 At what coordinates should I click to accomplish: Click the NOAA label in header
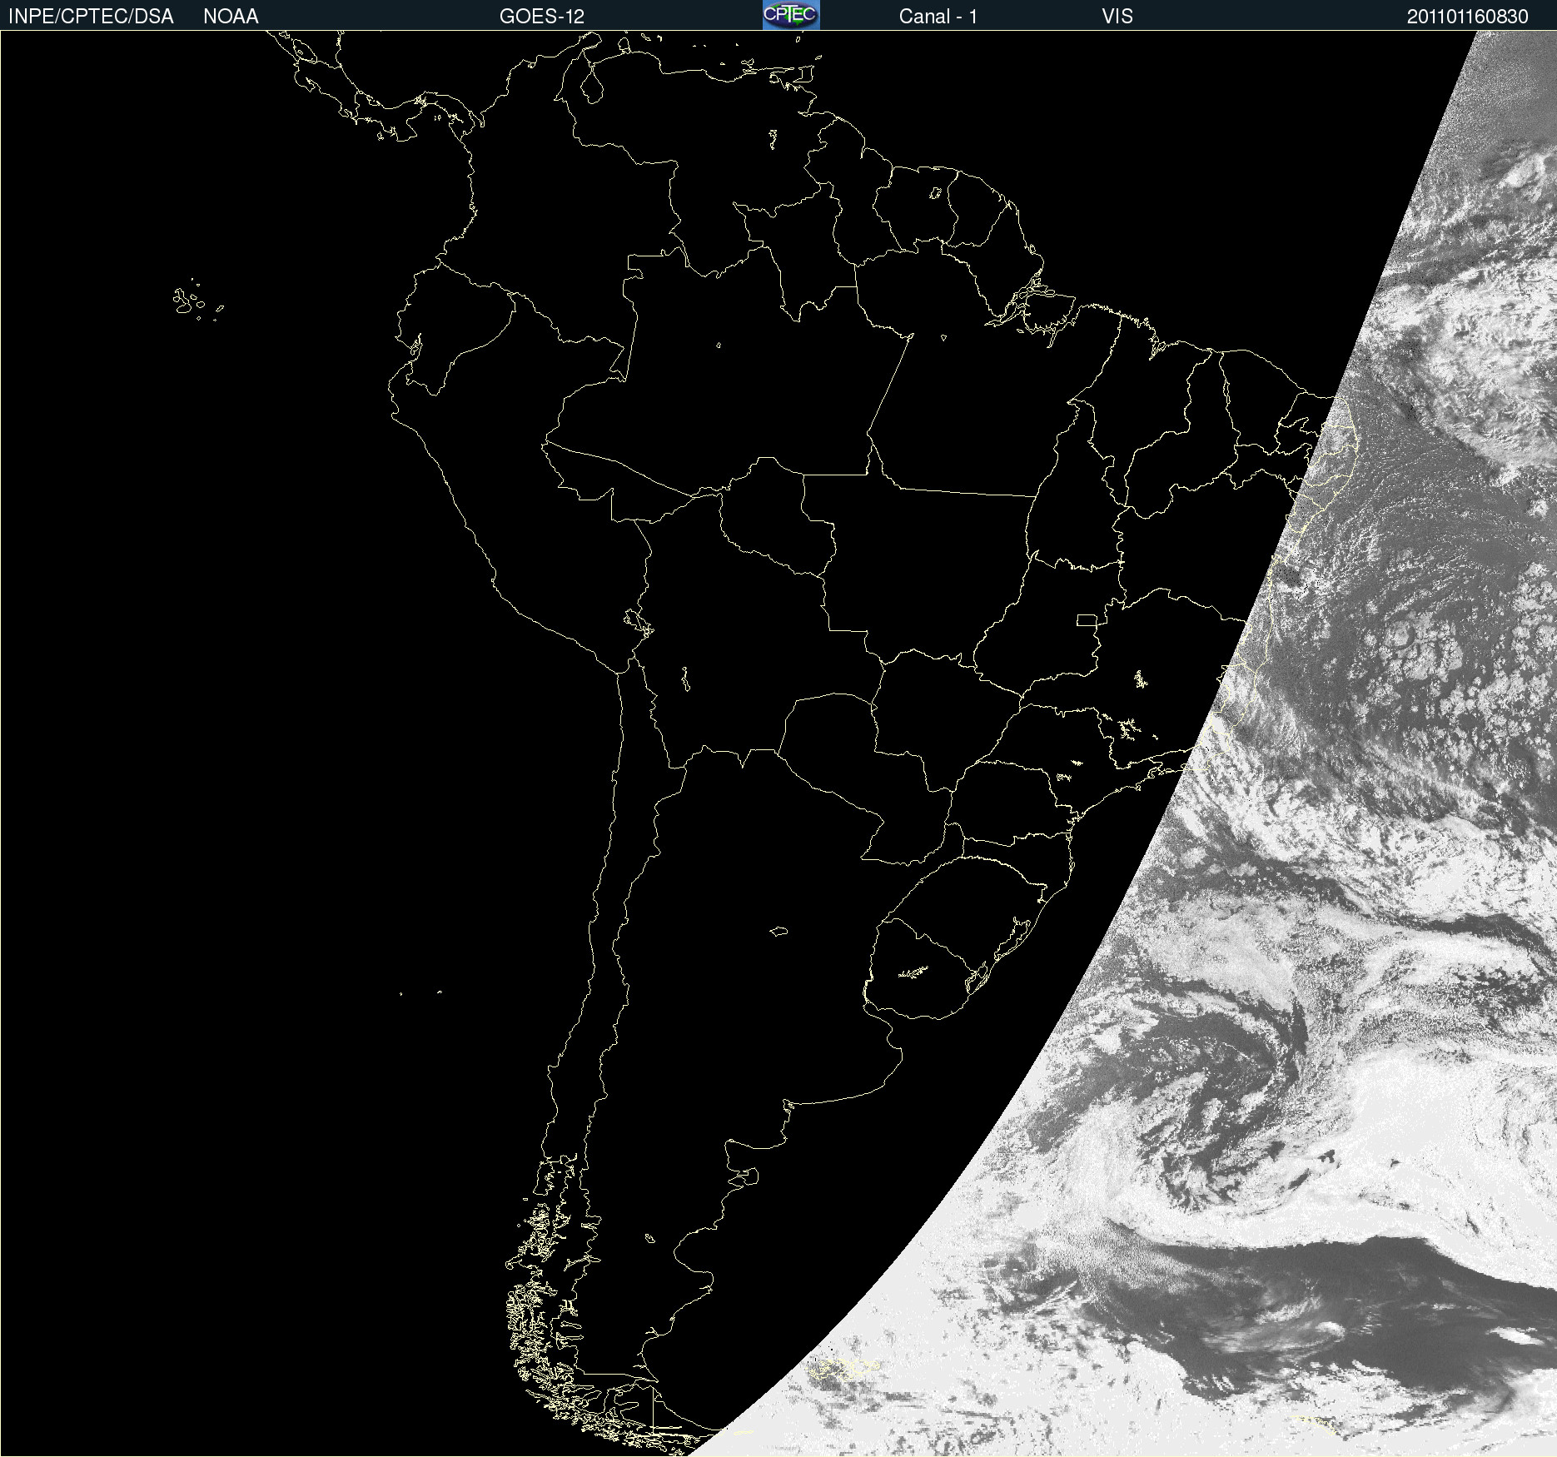tap(231, 17)
